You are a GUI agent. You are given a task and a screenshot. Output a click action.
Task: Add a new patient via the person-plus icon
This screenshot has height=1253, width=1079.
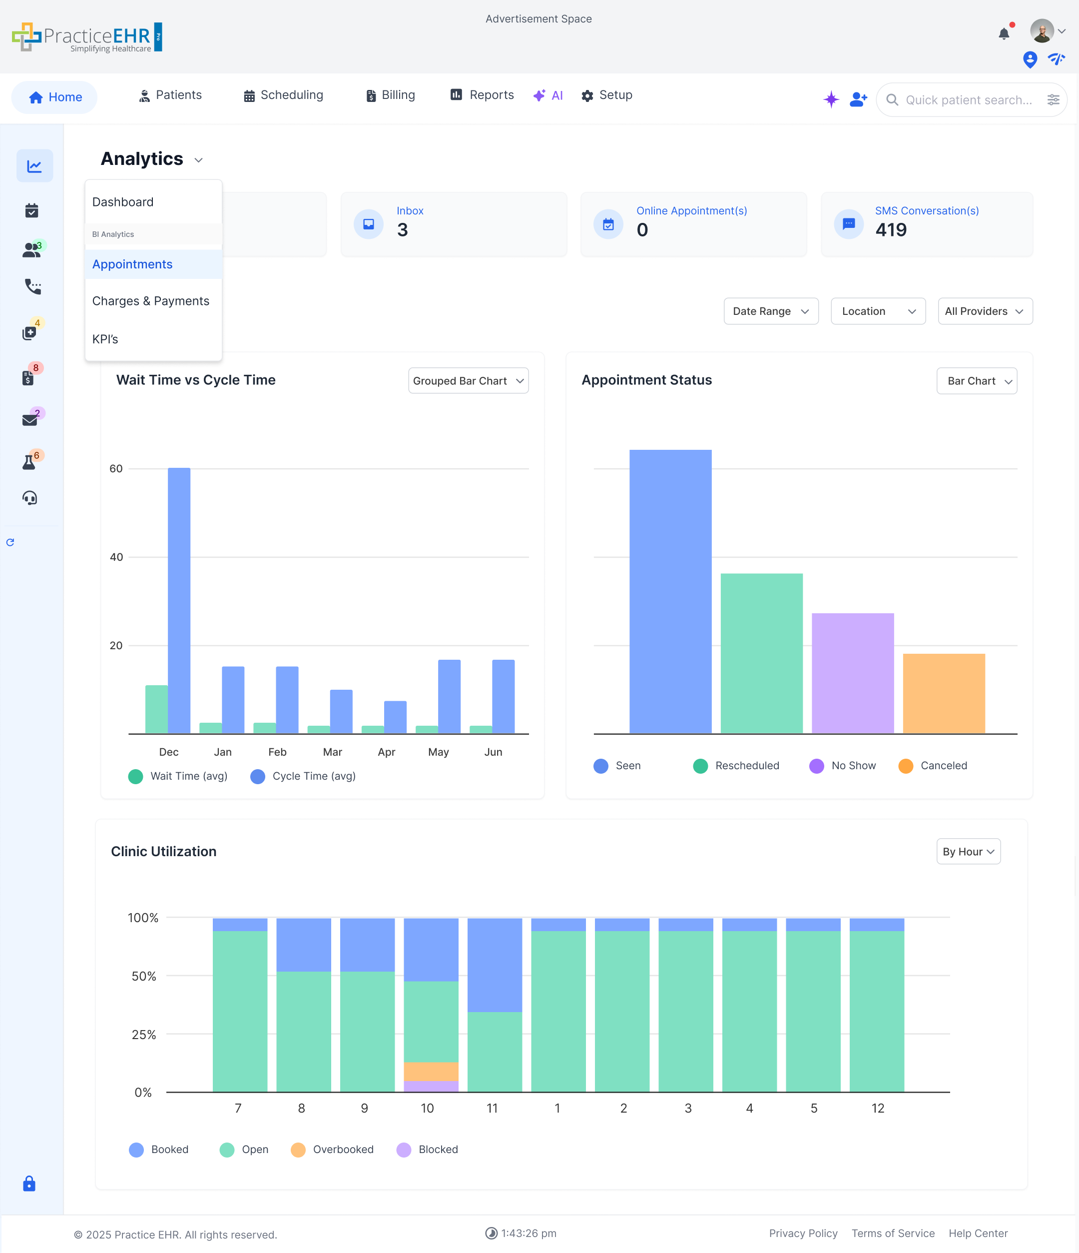(858, 99)
